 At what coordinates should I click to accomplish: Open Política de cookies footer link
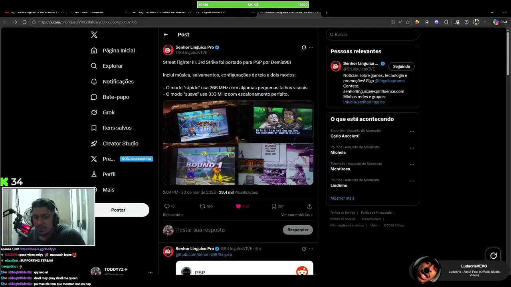(343, 219)
